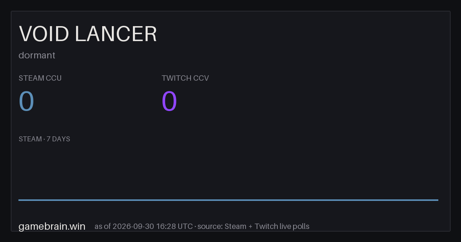The width and height of the screenshot is (461, 242).
Task: Select the blue Steam CCU zero value
Action: point(27,101)
